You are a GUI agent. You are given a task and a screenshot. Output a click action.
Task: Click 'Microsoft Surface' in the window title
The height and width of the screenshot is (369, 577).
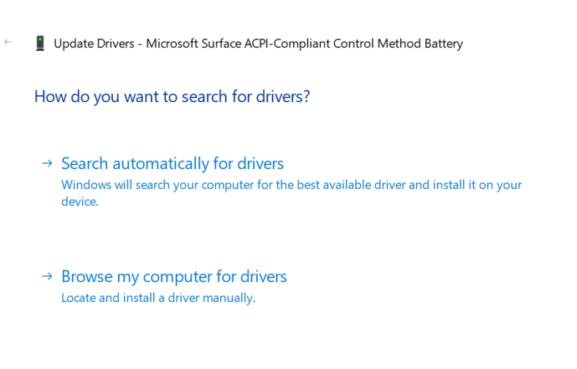click(x=193, y=44)
